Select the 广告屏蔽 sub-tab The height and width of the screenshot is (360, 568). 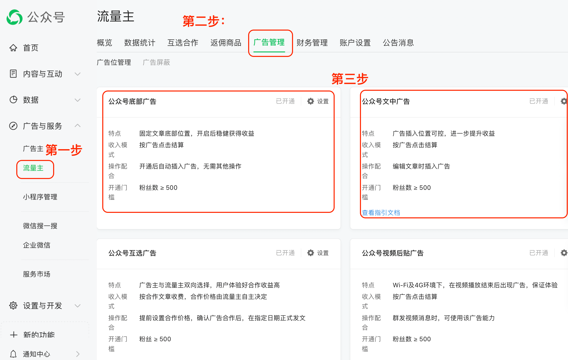click(156, 62)
